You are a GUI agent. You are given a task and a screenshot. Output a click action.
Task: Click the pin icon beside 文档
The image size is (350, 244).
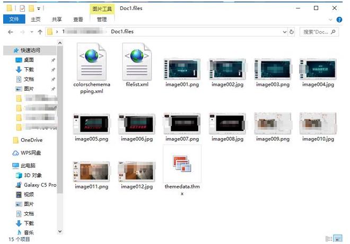53,79
